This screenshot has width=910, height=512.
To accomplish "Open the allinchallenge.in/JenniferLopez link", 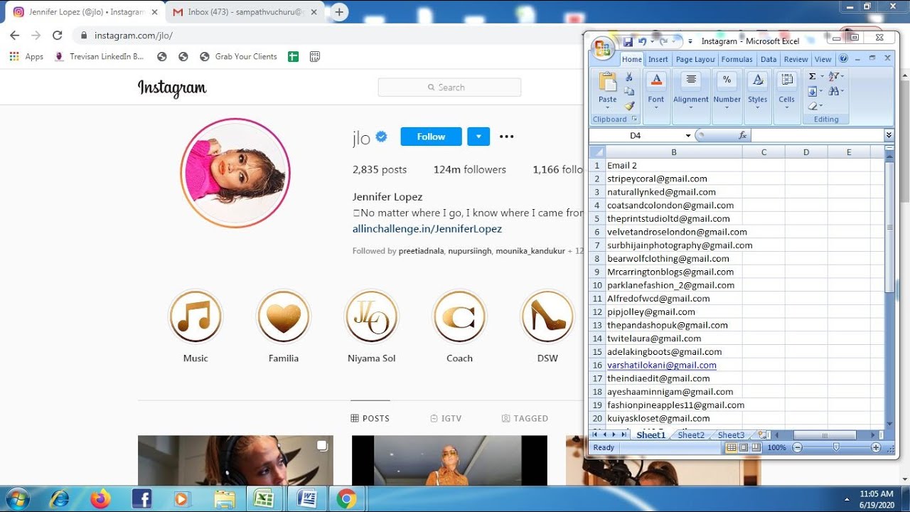I will click(x=427, y=229).
